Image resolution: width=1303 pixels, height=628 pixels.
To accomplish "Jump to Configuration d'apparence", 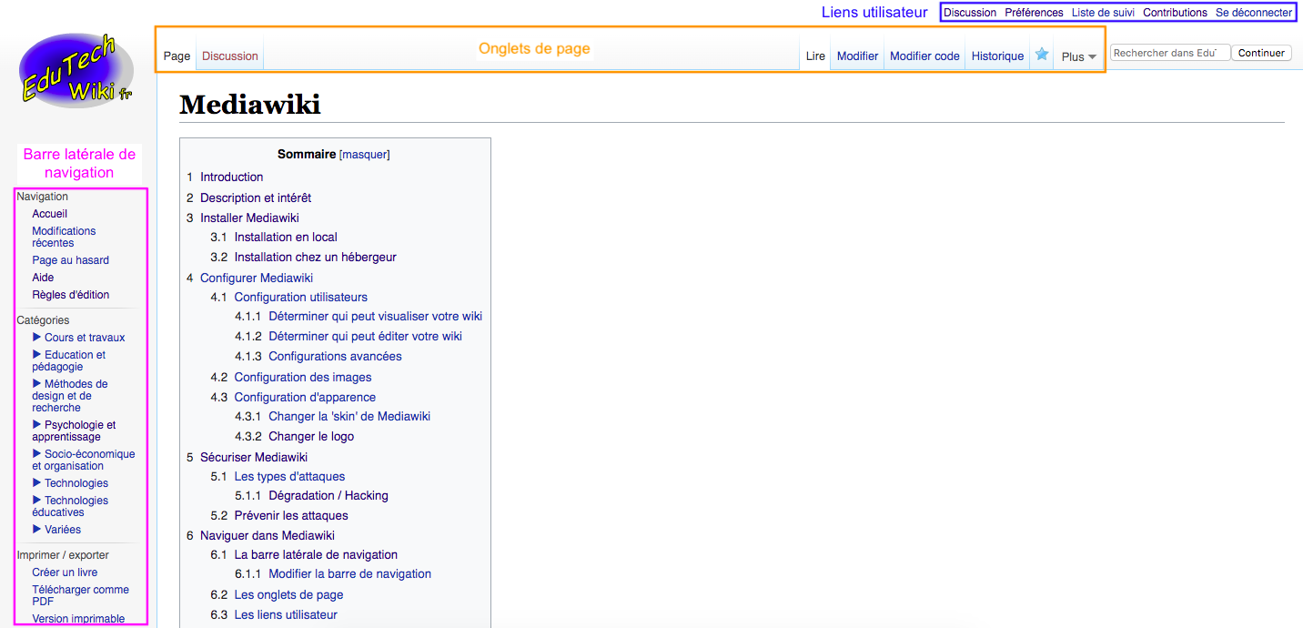I will (x=305, y=397).
